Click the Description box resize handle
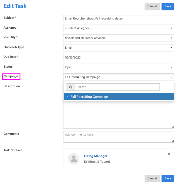 pos(173,127)
